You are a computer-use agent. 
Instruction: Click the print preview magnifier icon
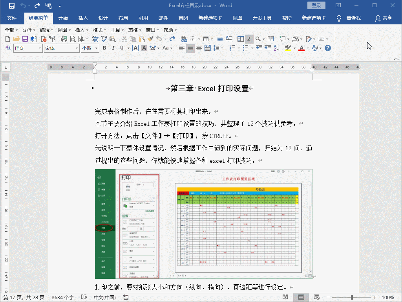tap(73, 39)
